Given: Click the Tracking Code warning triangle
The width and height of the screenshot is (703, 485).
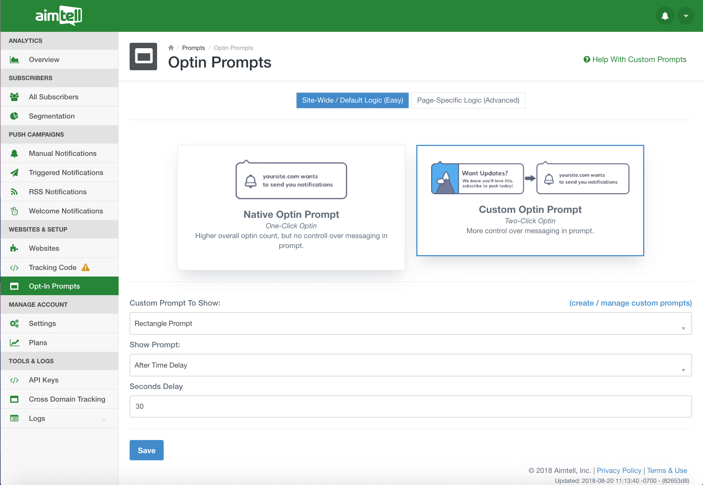Looking at the screenshot, I should coord(85,267).
